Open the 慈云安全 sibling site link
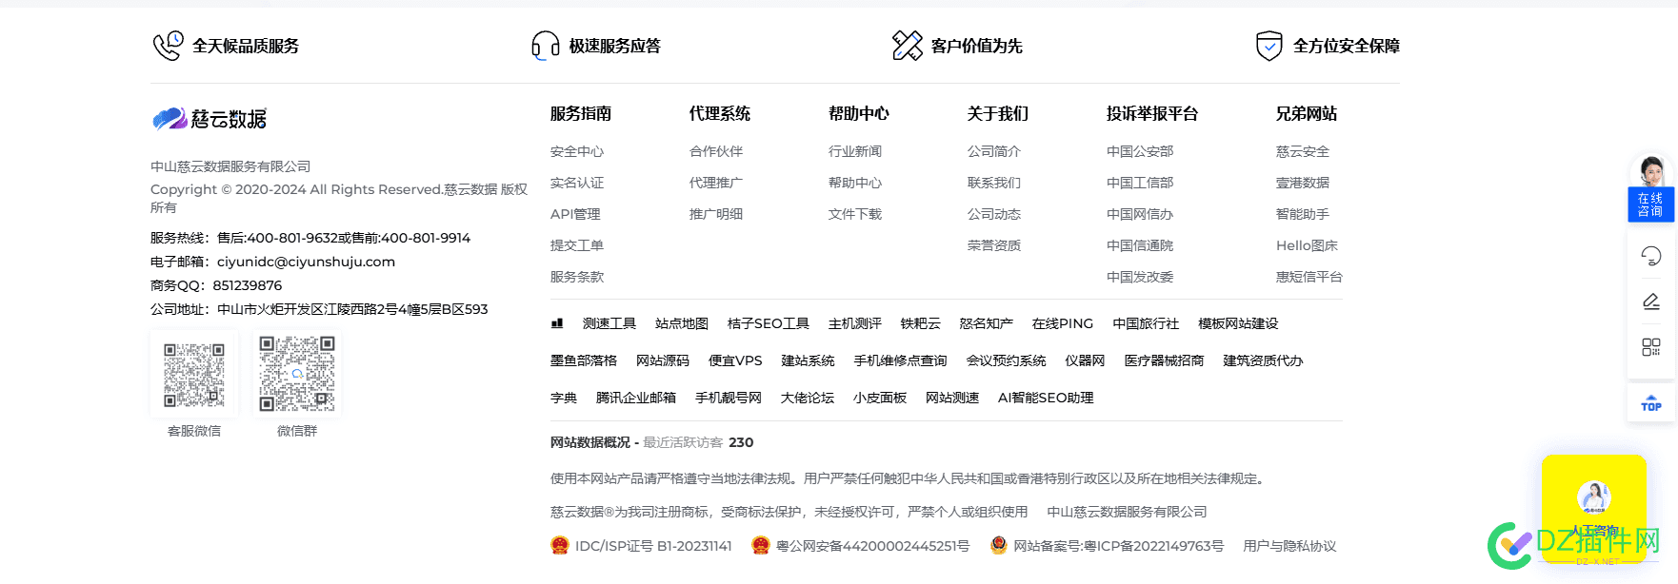Image resolution: width=1678 pixels, height=584 pixels. coord(1303,151)
